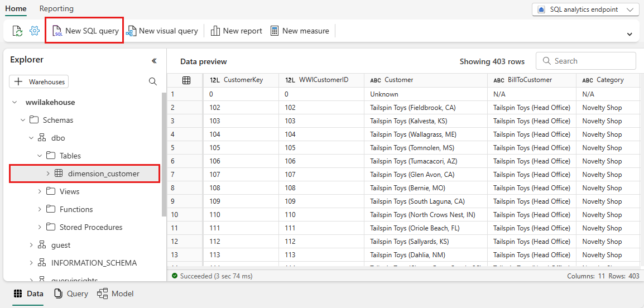Expand the Stored Procedures folder

point(40,227)
